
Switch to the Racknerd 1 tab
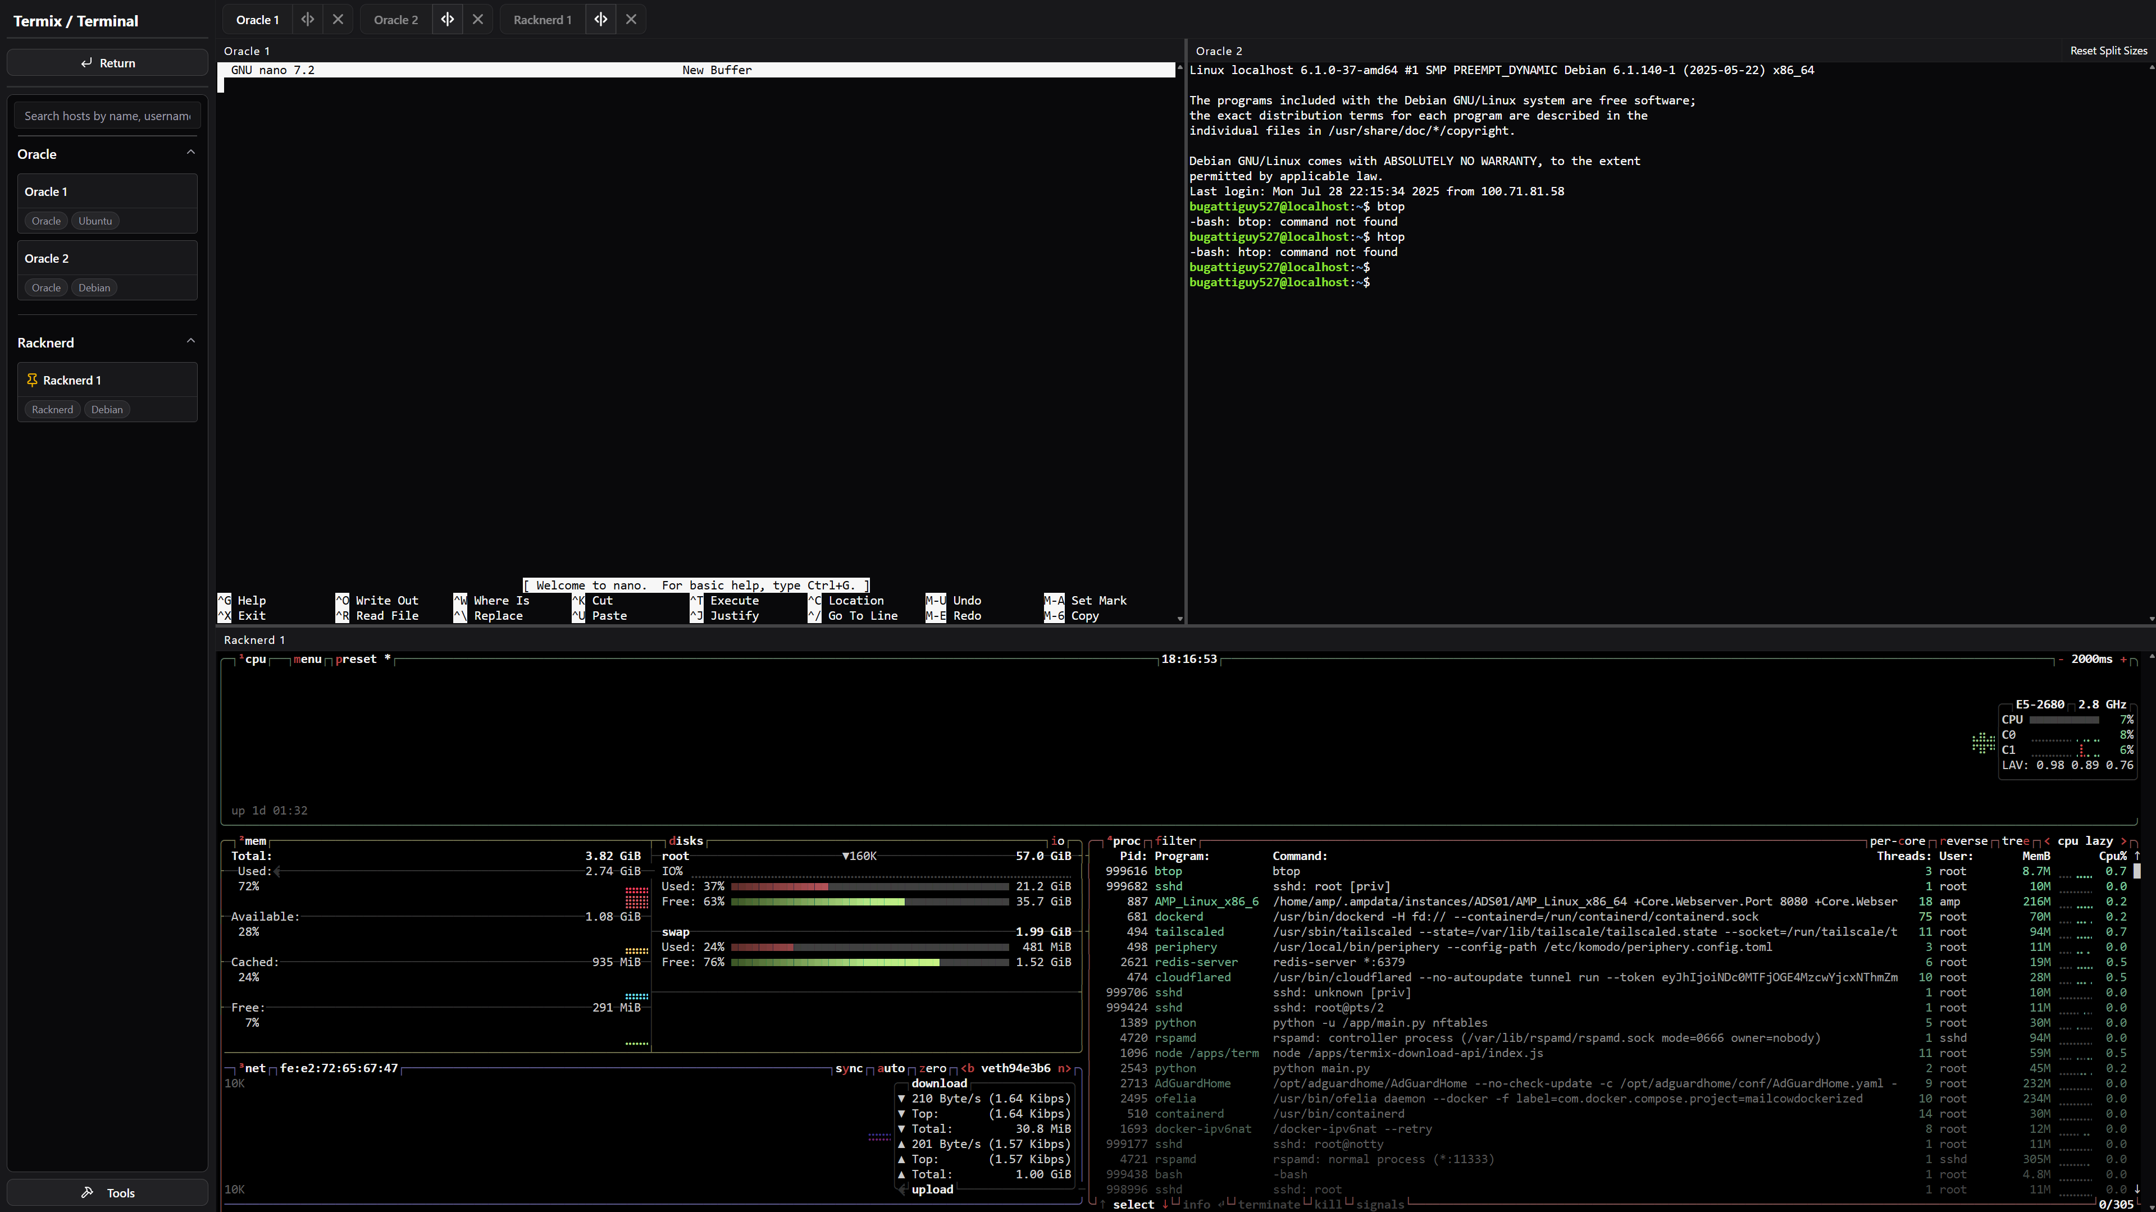pyautogui.click(x=543, y=19)
